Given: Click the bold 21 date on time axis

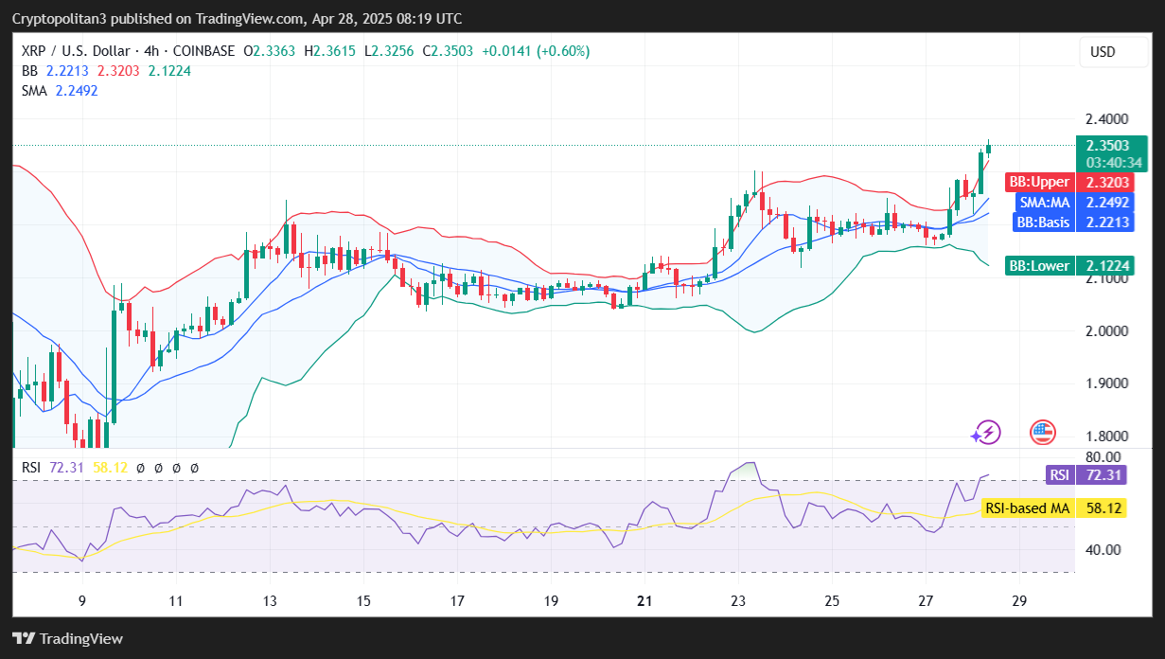Looking at the screenshot, I should [644, 600].
